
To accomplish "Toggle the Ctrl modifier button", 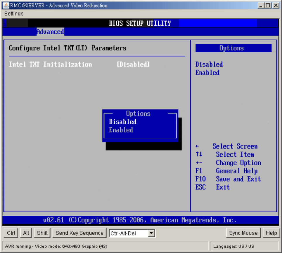I will coord(11,233).
